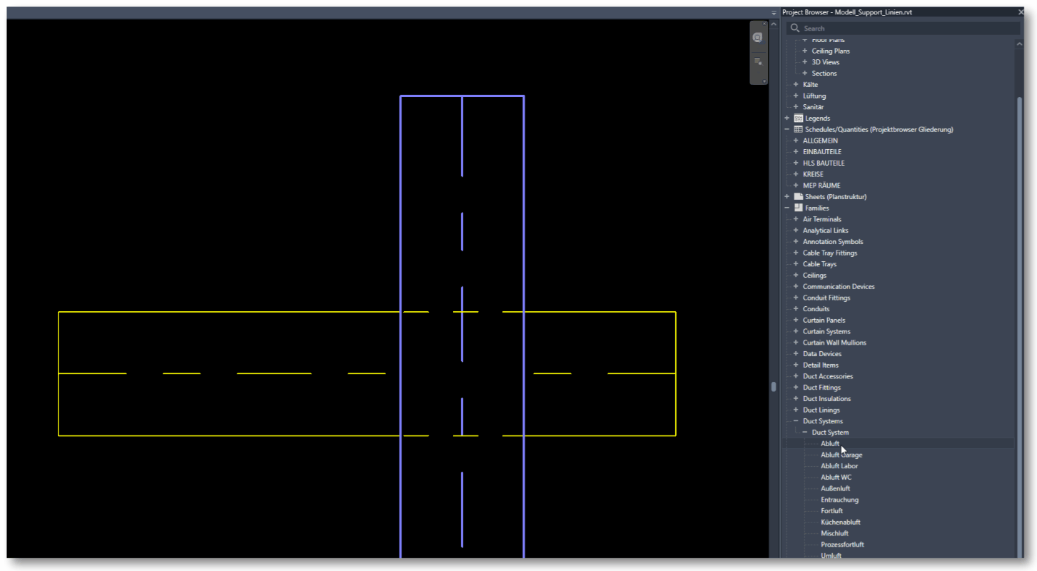1037x571 pixels.
Task: Select the Cable Tray Fittings category
Action: point(830,253)
